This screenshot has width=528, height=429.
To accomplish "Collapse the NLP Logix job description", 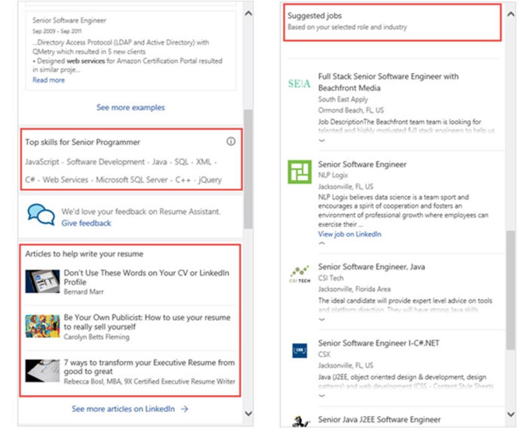I will (x=322, y=243).
